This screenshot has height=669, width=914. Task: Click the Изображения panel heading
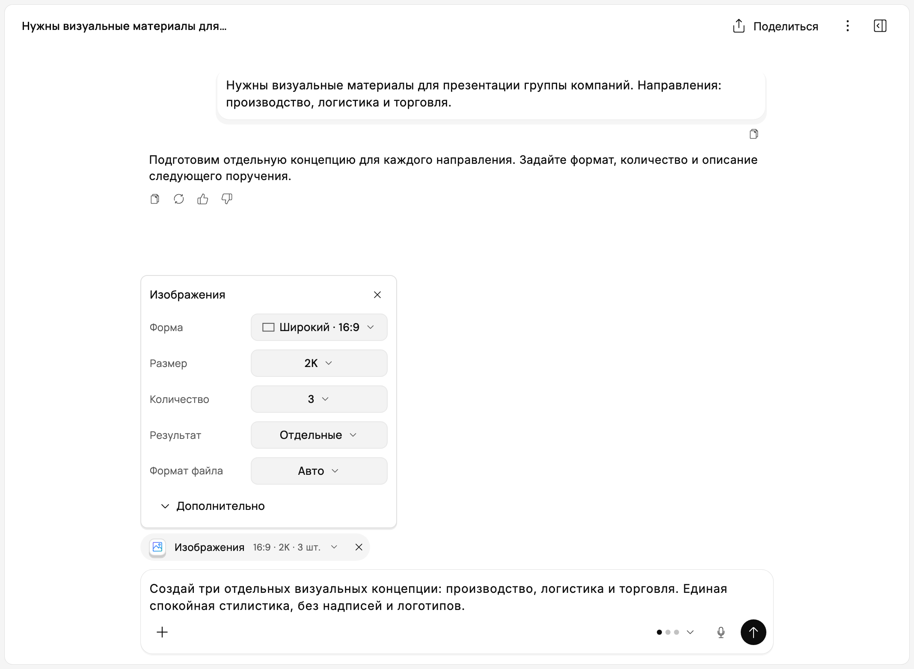[187, 295]
